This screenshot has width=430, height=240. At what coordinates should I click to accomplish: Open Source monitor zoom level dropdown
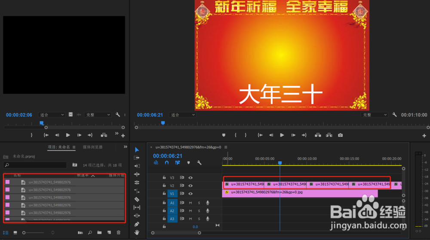51,115
